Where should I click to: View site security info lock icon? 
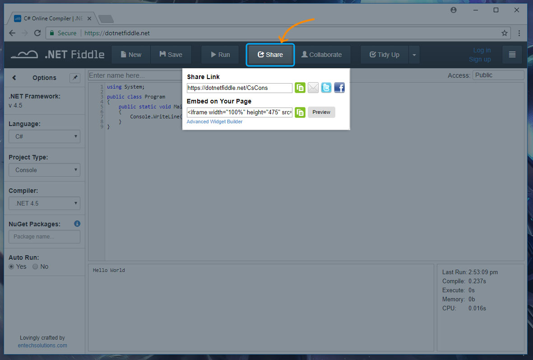click(52, 33)
